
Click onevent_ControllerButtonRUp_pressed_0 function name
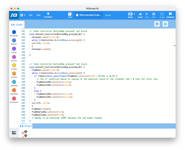pyautogui.click(x=57, y=34)
